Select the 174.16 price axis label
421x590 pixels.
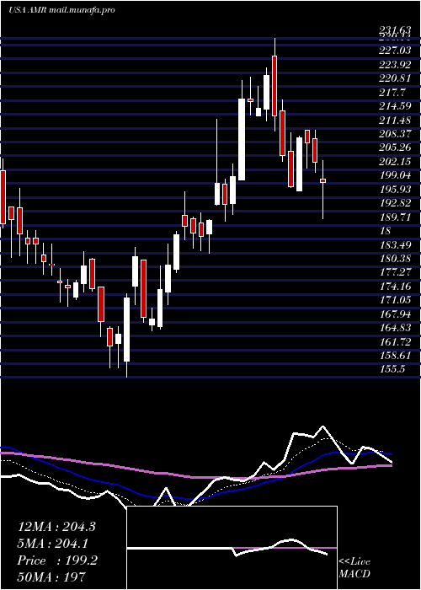coord(395,287)
